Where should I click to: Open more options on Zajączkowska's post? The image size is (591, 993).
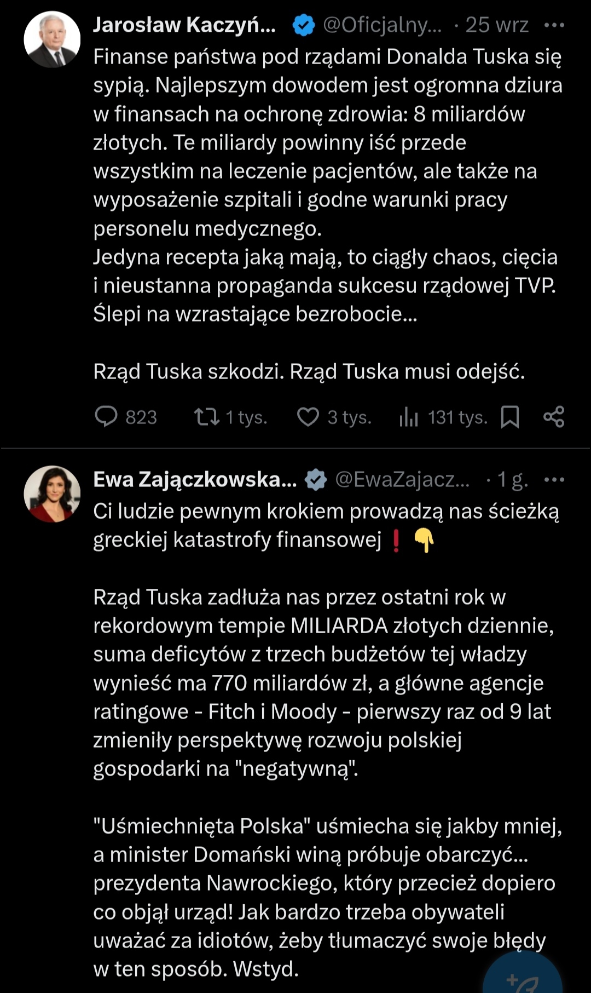(x=554, y=480)
